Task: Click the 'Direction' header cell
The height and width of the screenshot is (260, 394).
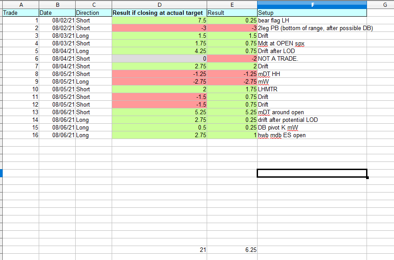Action: pos(94,13)
